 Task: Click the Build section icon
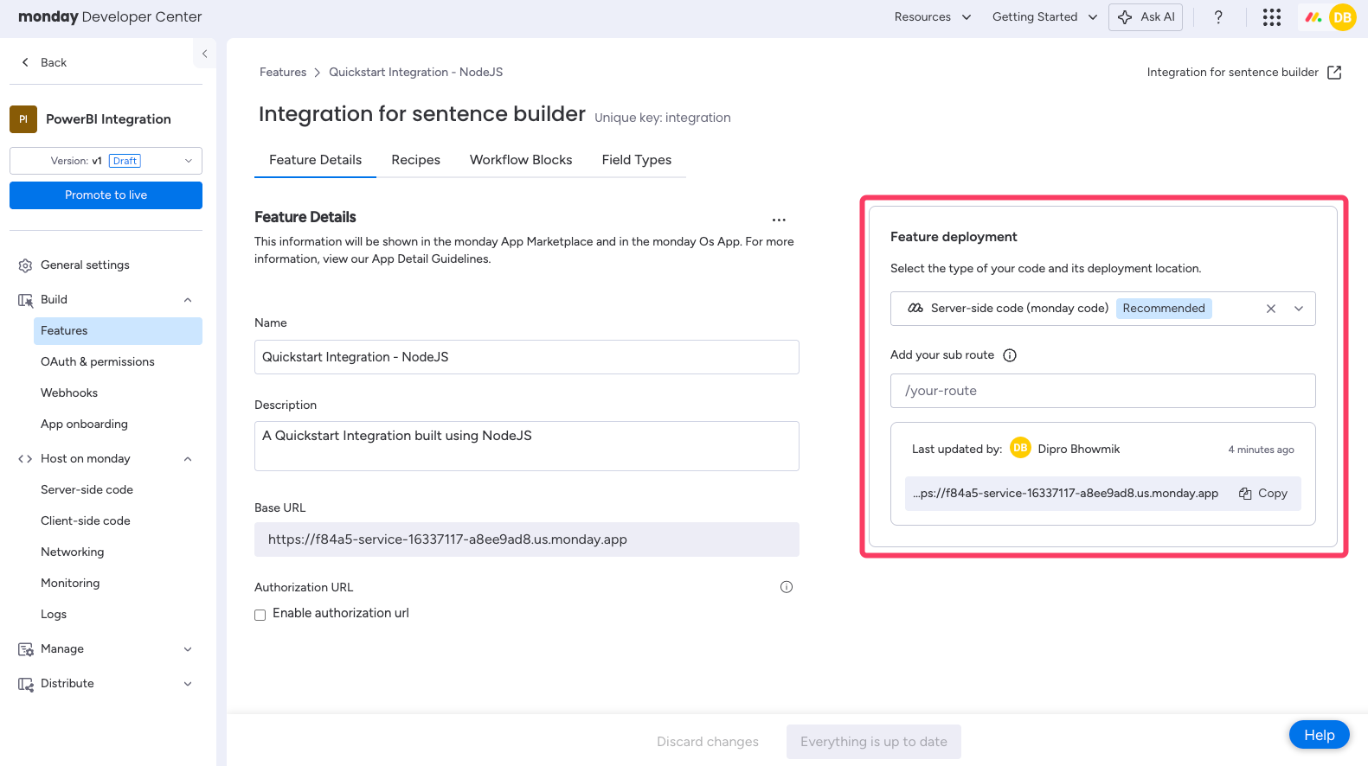[25, 300]
